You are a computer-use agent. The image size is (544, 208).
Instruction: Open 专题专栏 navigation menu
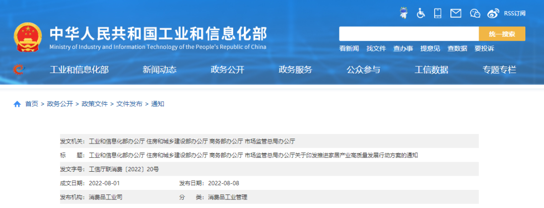tap(499, 70)
